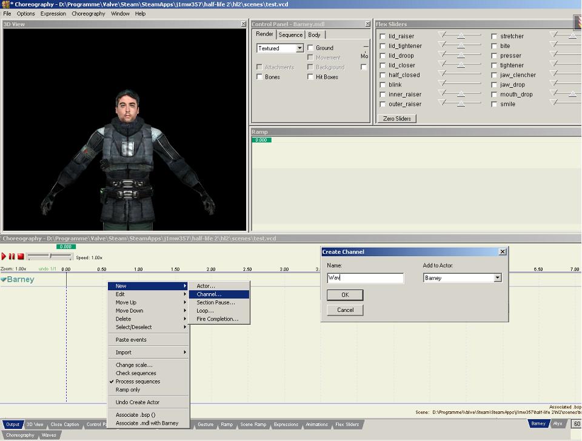Click Undo Create Actor

(x=148, y=402)
